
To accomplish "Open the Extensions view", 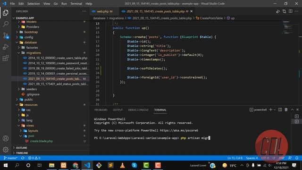I will click(x=6, y=58).
